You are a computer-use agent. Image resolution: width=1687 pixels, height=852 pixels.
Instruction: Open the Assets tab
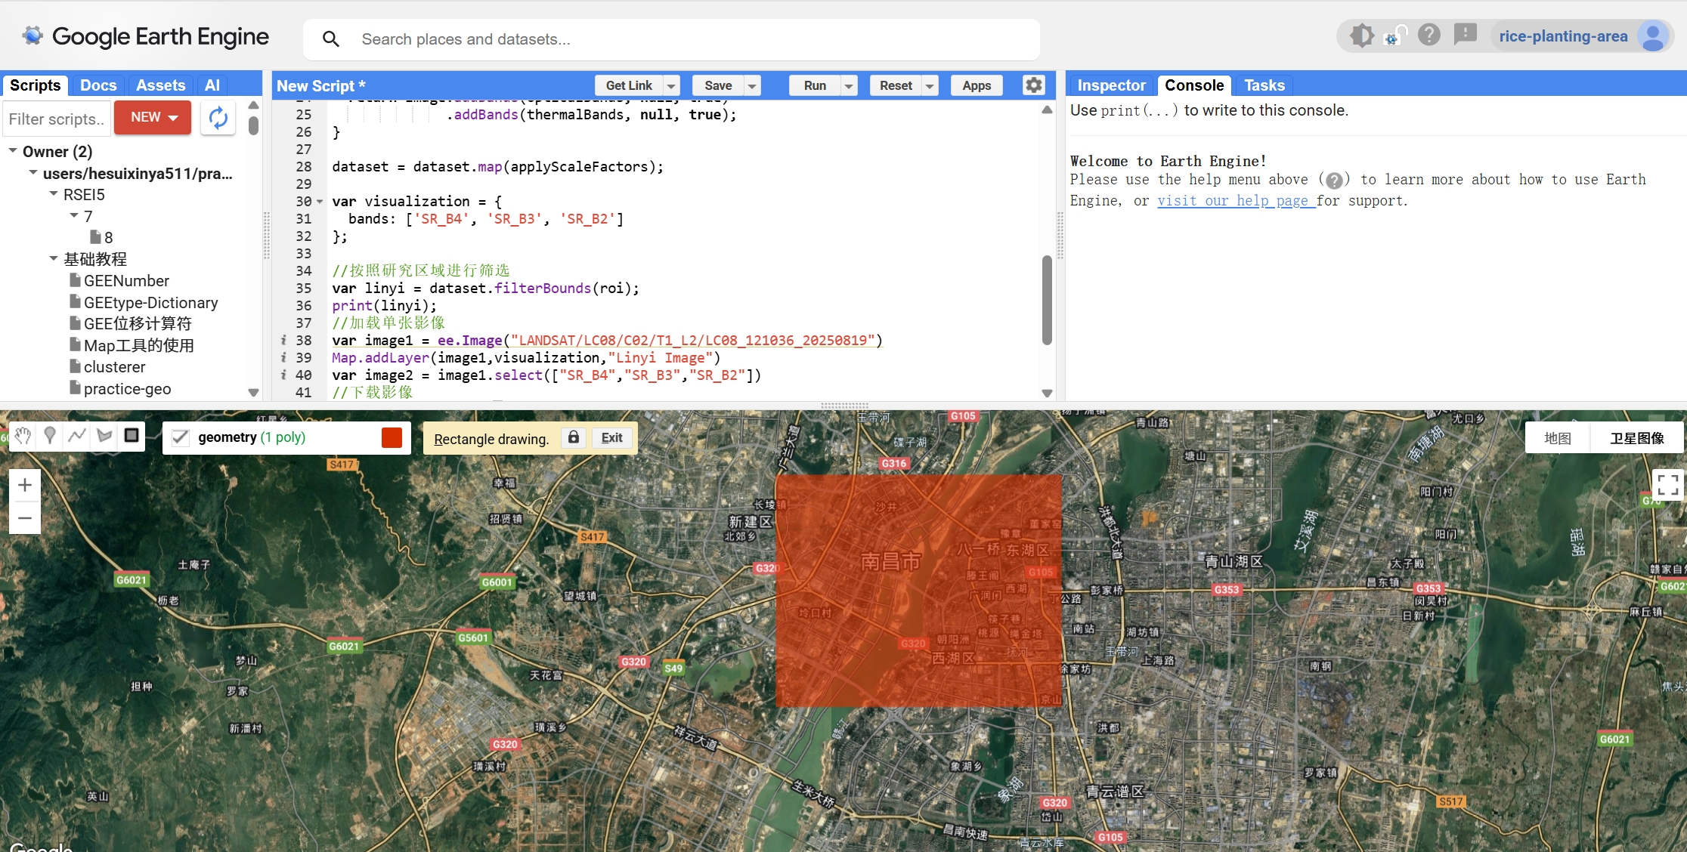coord(160,85)
